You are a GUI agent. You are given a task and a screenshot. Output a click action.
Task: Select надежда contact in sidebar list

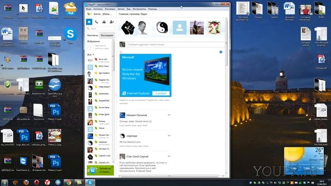[99, 143]
